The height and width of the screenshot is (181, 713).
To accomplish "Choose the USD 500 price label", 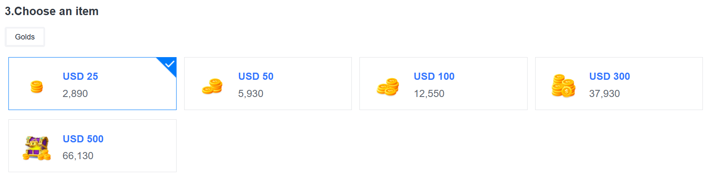I will click(83, 139).
